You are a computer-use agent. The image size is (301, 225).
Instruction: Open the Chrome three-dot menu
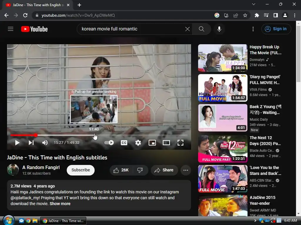[x=295, y=15]
